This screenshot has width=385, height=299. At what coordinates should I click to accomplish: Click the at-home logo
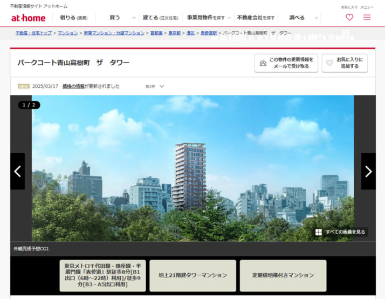28,18
